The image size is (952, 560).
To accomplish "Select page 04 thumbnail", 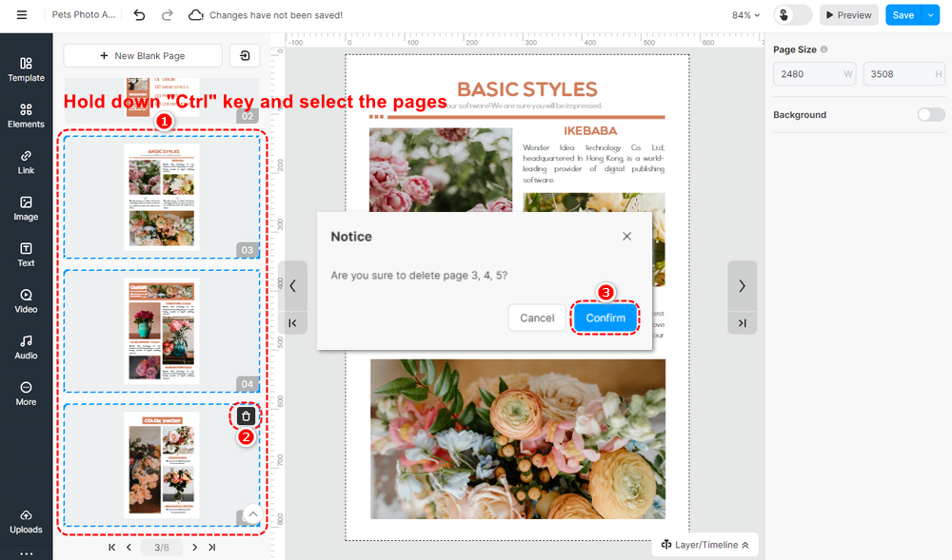I will click(x=162, y=331).
